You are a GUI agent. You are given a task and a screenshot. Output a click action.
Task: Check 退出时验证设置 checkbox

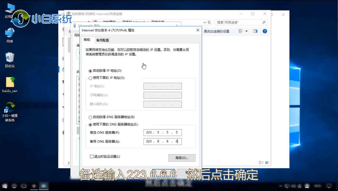[x=92, y=157]
